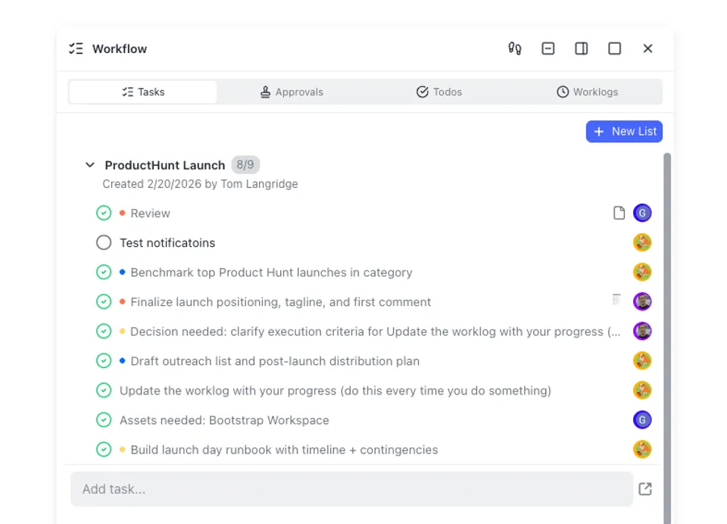Uncheck the Assets needed Bootstrap Workspace task

(104, 420)
